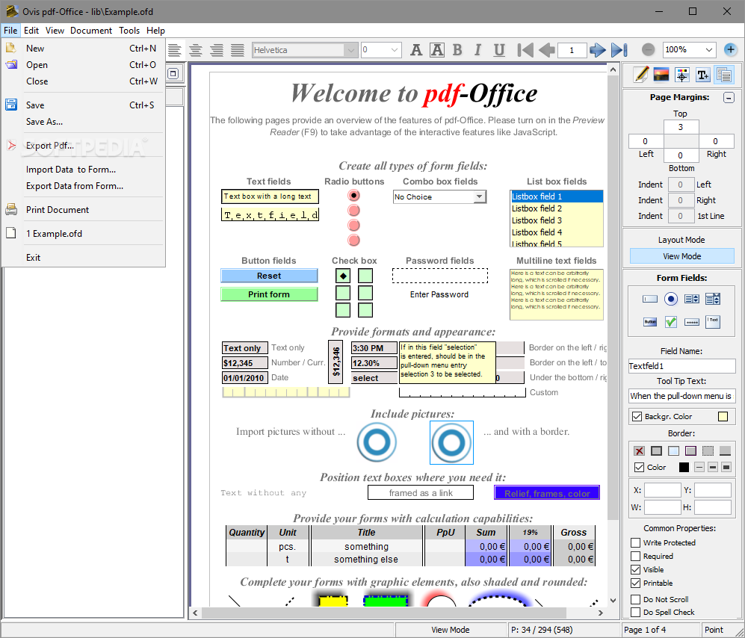Image resolution: width=745 pixels, height=638 pixels.
Task: Select the no border style icon
Action: [639, 450]
